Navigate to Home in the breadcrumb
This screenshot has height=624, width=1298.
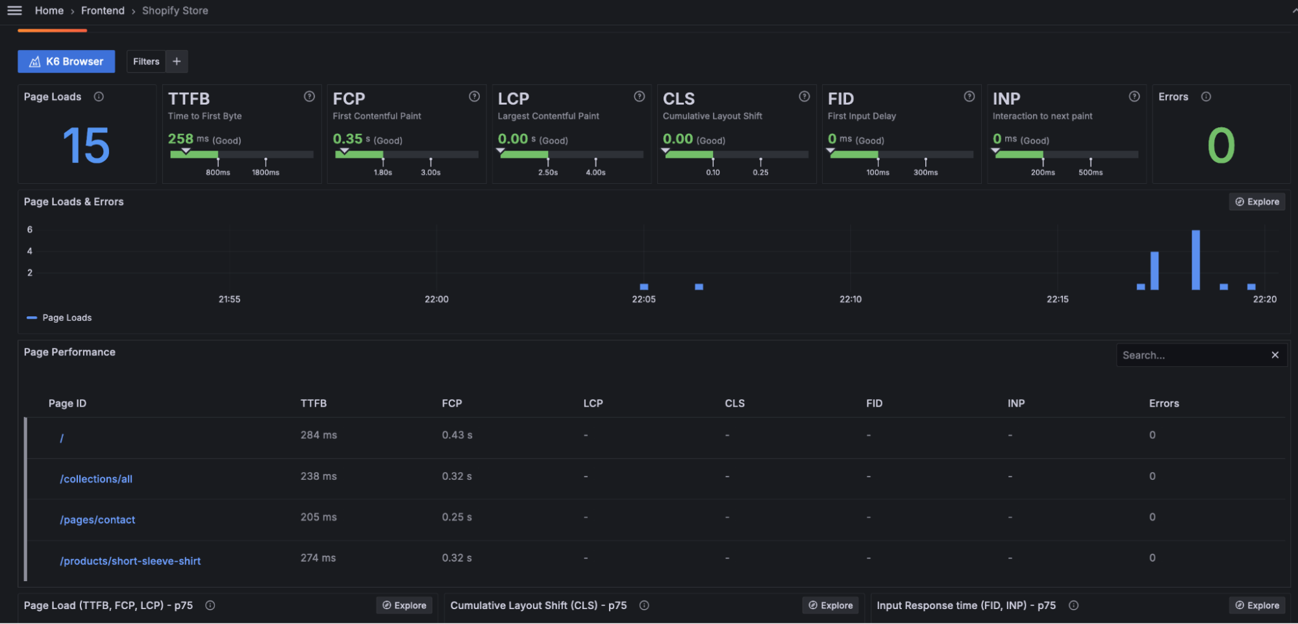(x=49, y=10)
